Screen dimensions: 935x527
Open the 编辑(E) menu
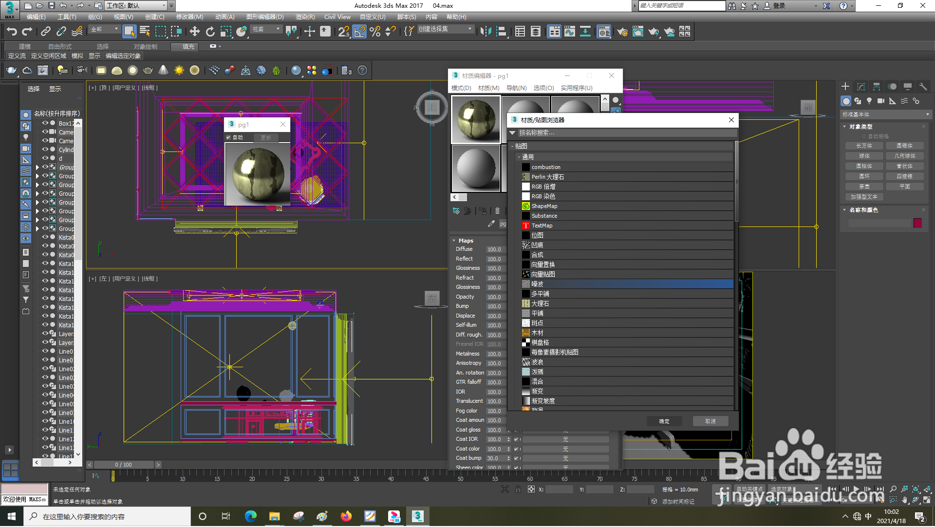[36, 17]
